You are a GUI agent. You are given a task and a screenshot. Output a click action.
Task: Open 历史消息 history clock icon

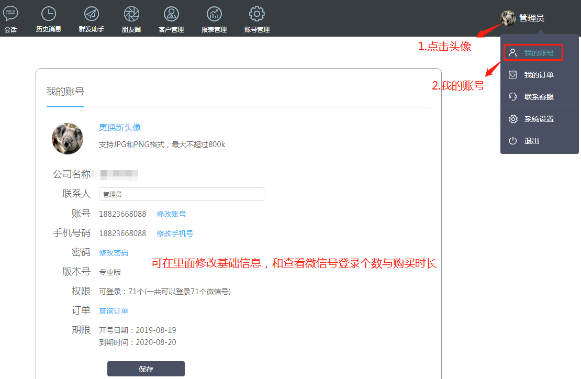click(49, 14)
